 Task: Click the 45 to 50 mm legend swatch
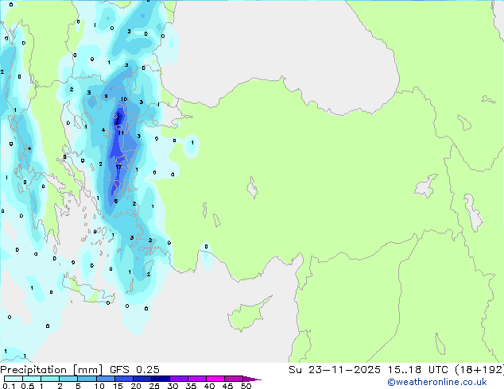pos(234,379)
